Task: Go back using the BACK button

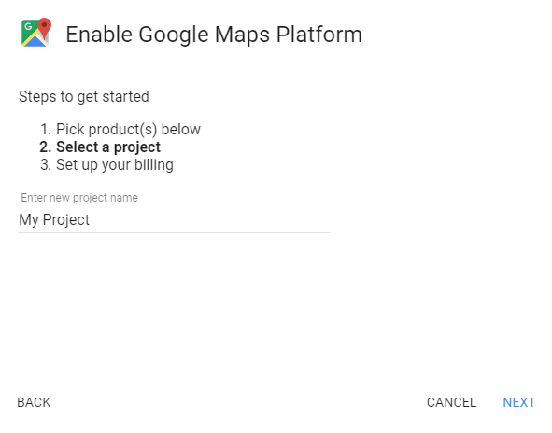Action: coord(34,402)
